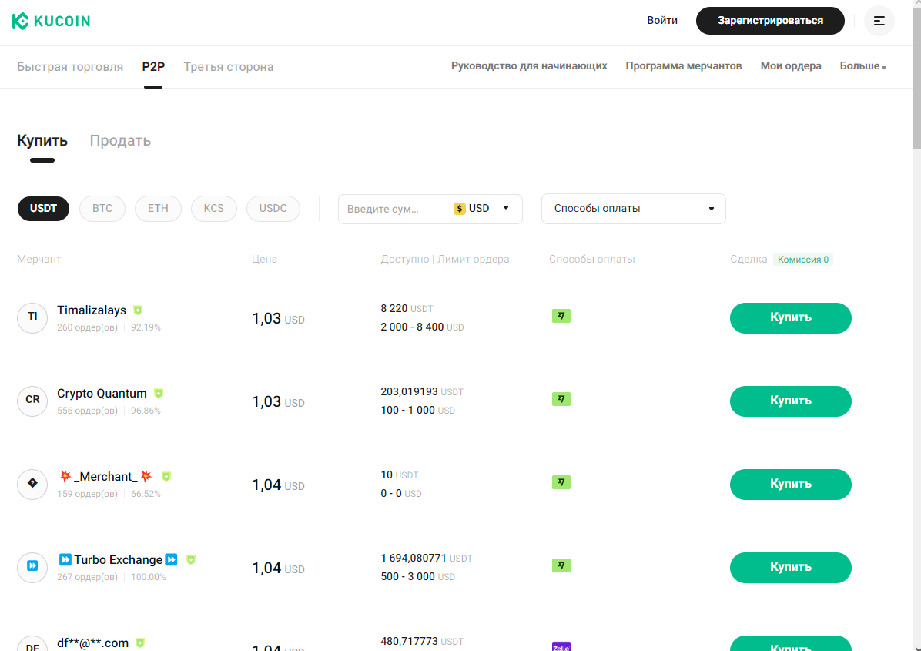Click the 500 - 3 000 USD limit
Viewport: 921px width, 651px height.
click(x=417, y=577)
